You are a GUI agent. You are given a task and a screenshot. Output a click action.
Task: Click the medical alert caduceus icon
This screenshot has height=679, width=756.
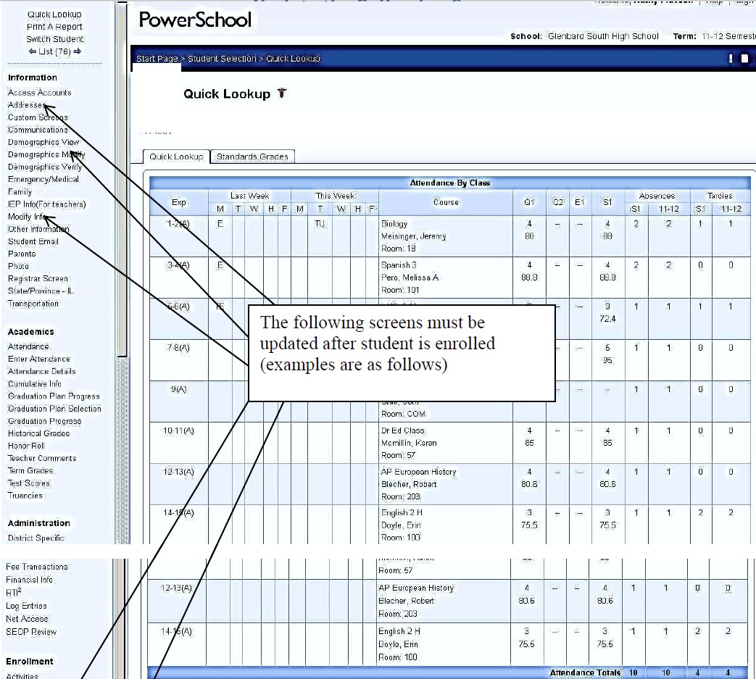pos(282,93)
